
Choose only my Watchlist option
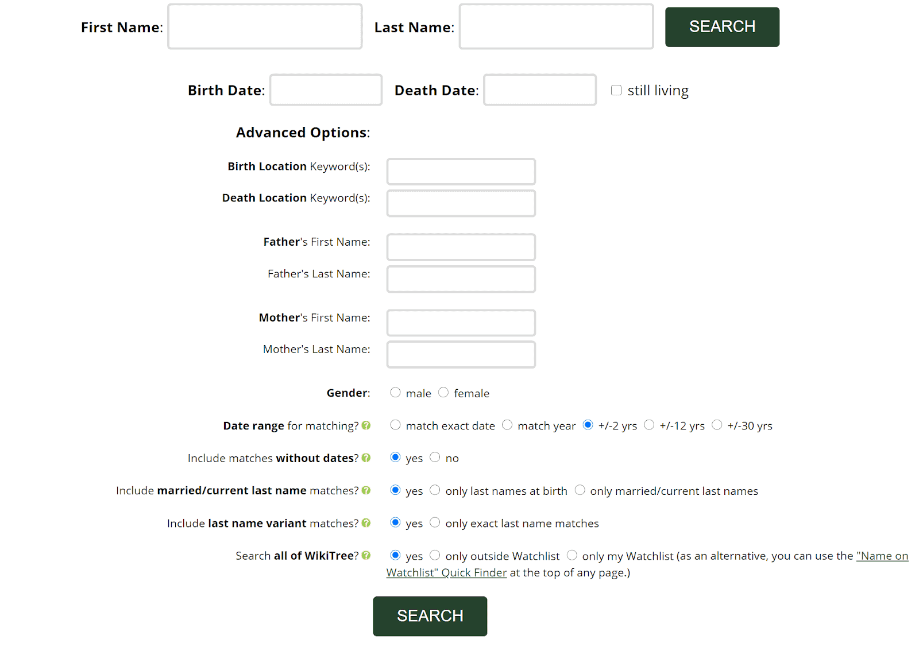572,555
